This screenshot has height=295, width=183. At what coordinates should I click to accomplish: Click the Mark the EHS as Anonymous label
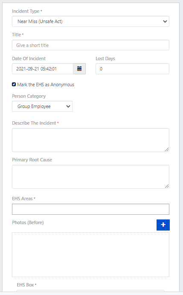[x=46, y=85]
